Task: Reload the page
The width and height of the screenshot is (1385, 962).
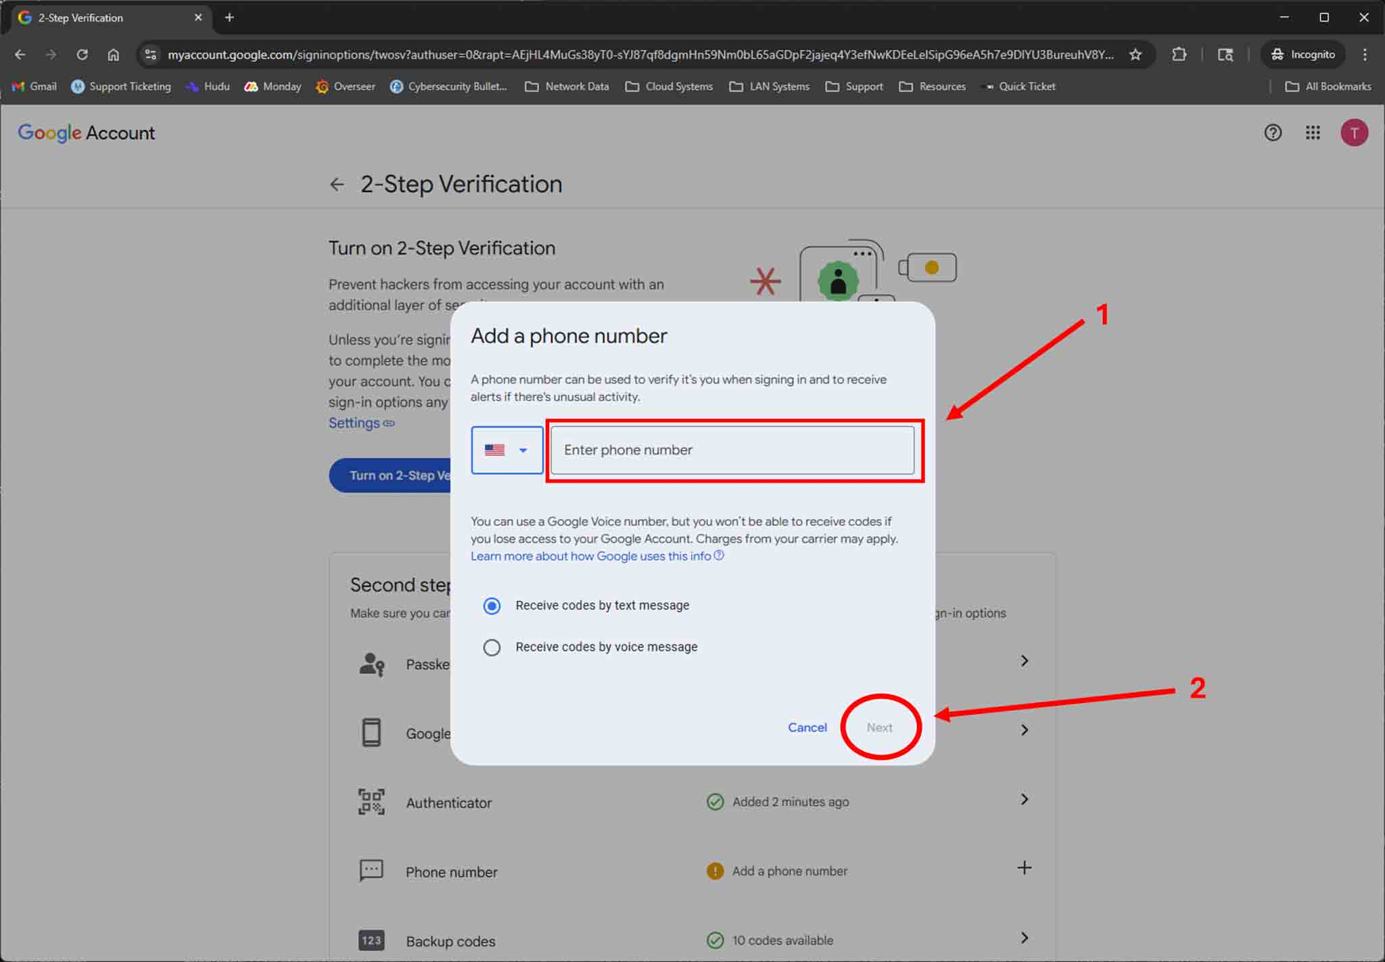Action: pos(82,55)
